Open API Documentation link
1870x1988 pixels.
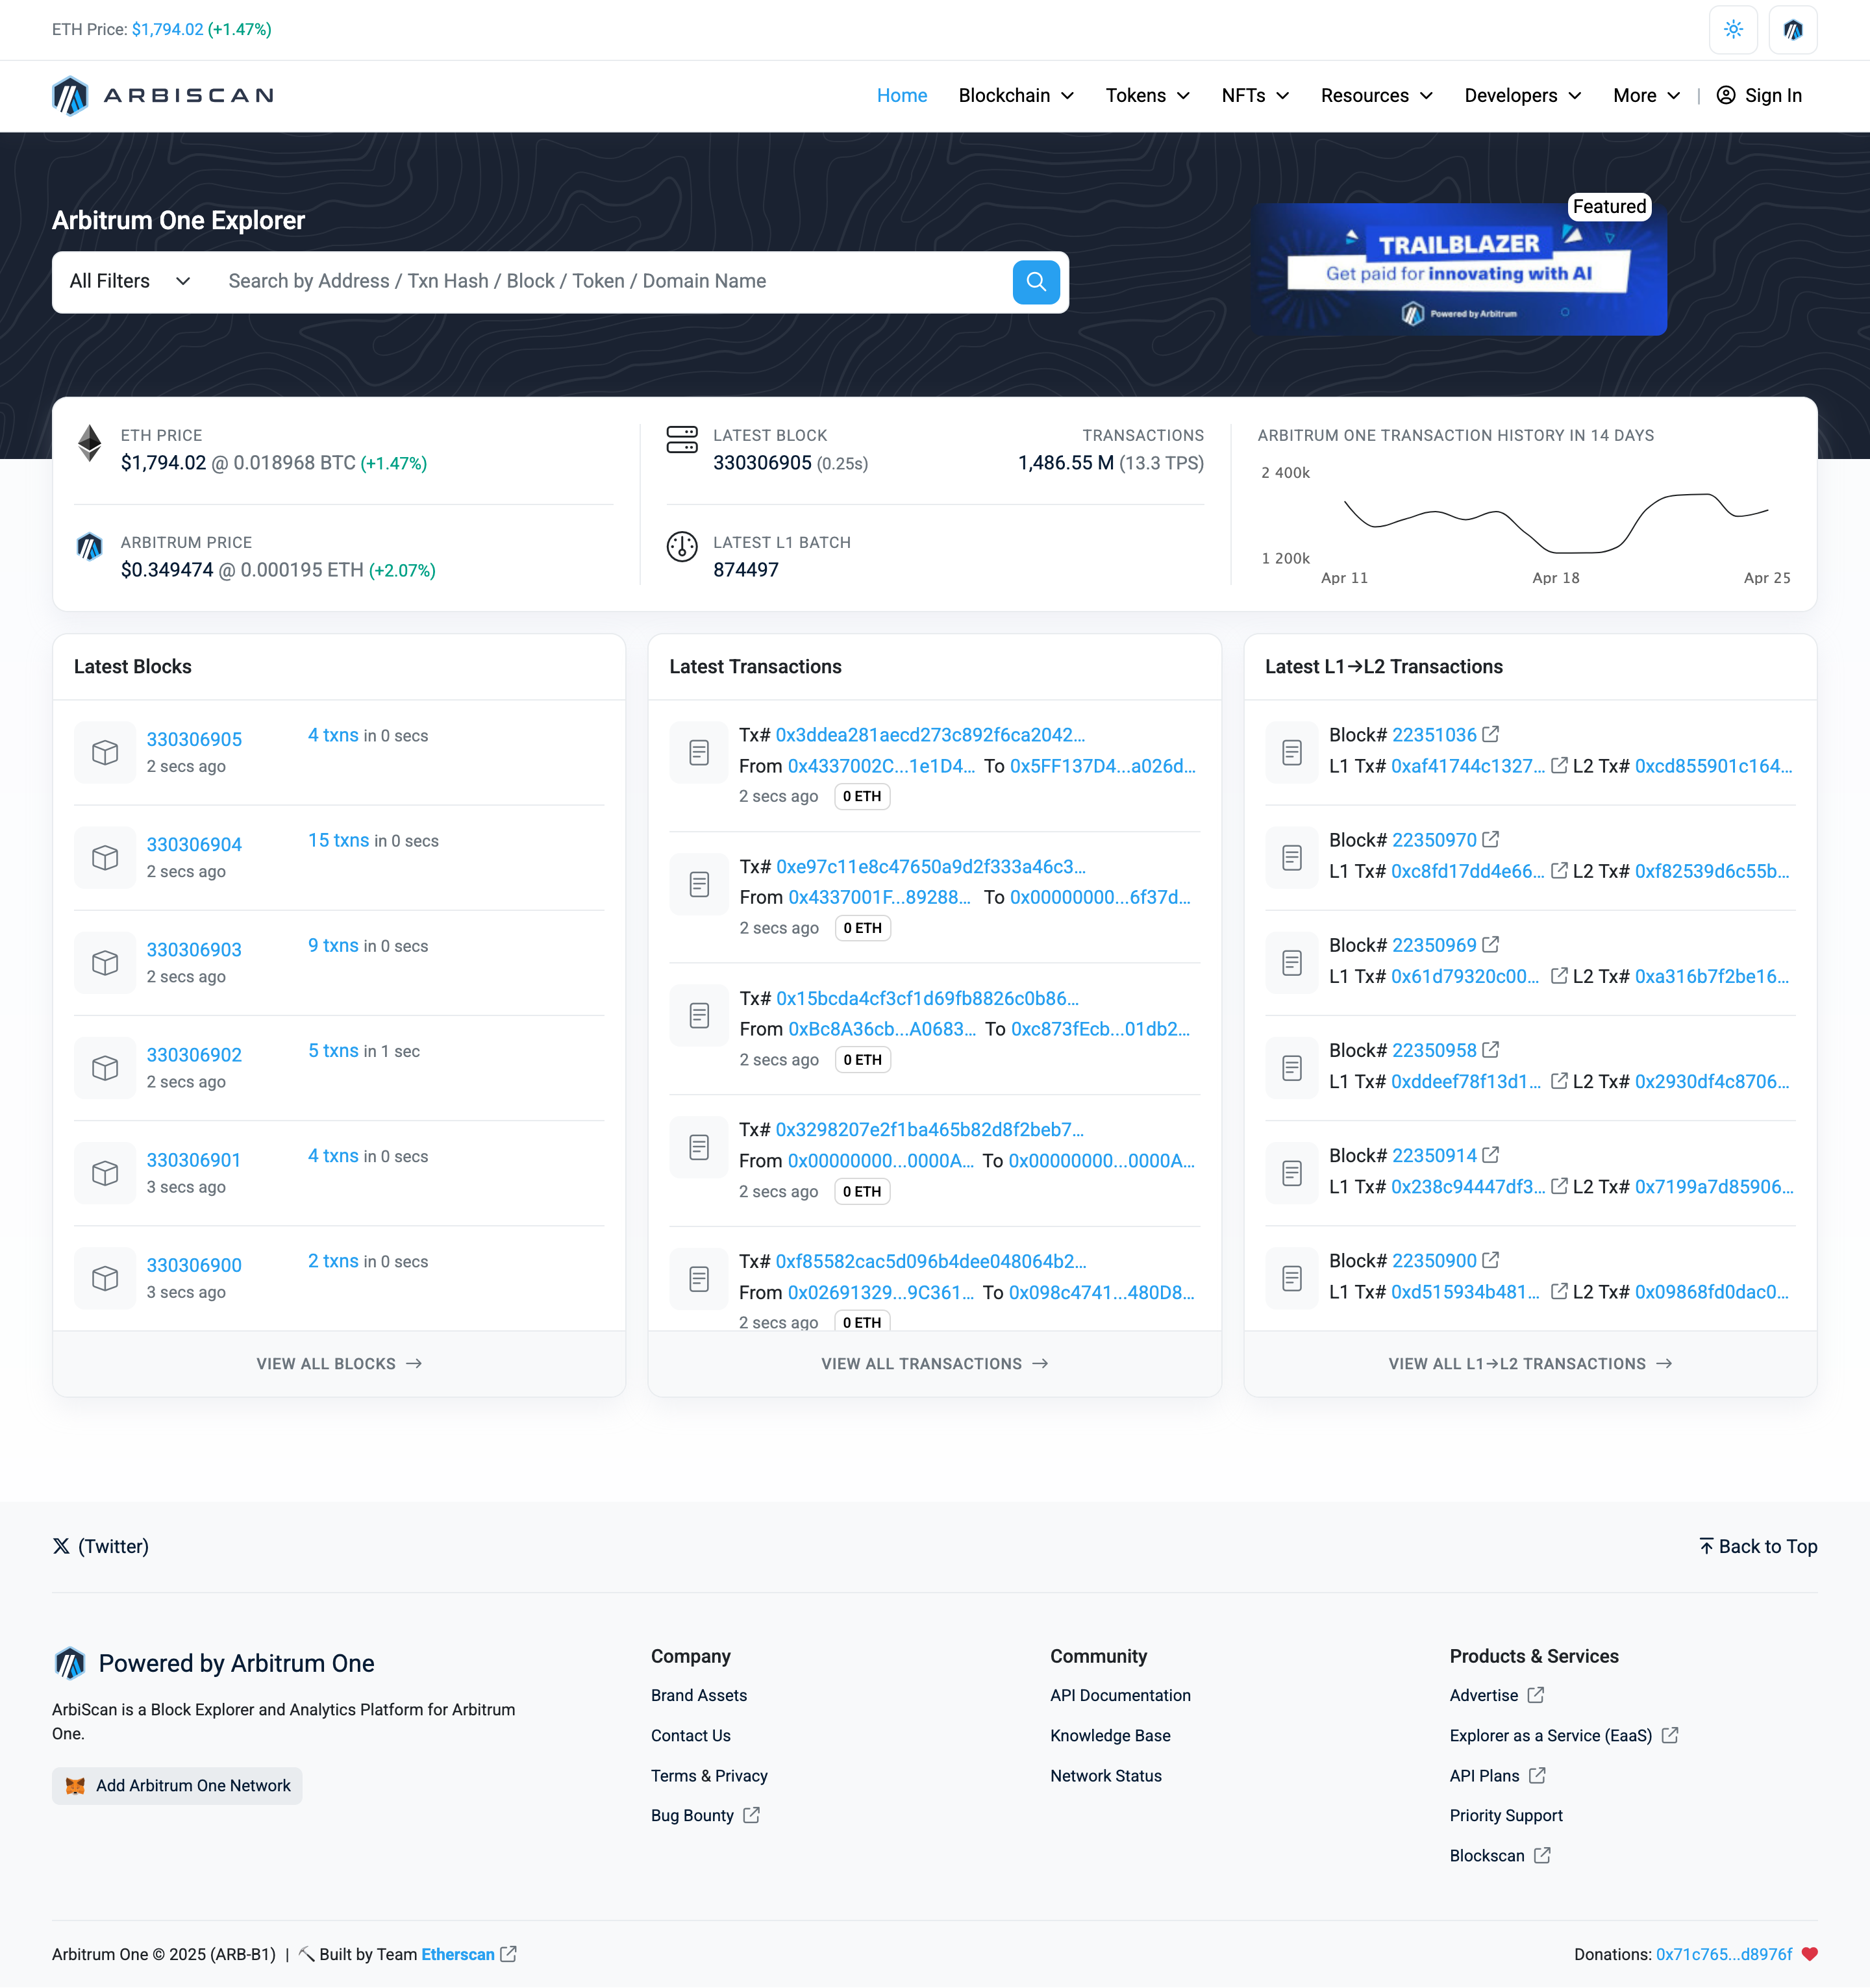[x=1120, y=1695]
